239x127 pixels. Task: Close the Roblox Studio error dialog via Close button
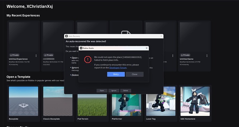(135, 74)
